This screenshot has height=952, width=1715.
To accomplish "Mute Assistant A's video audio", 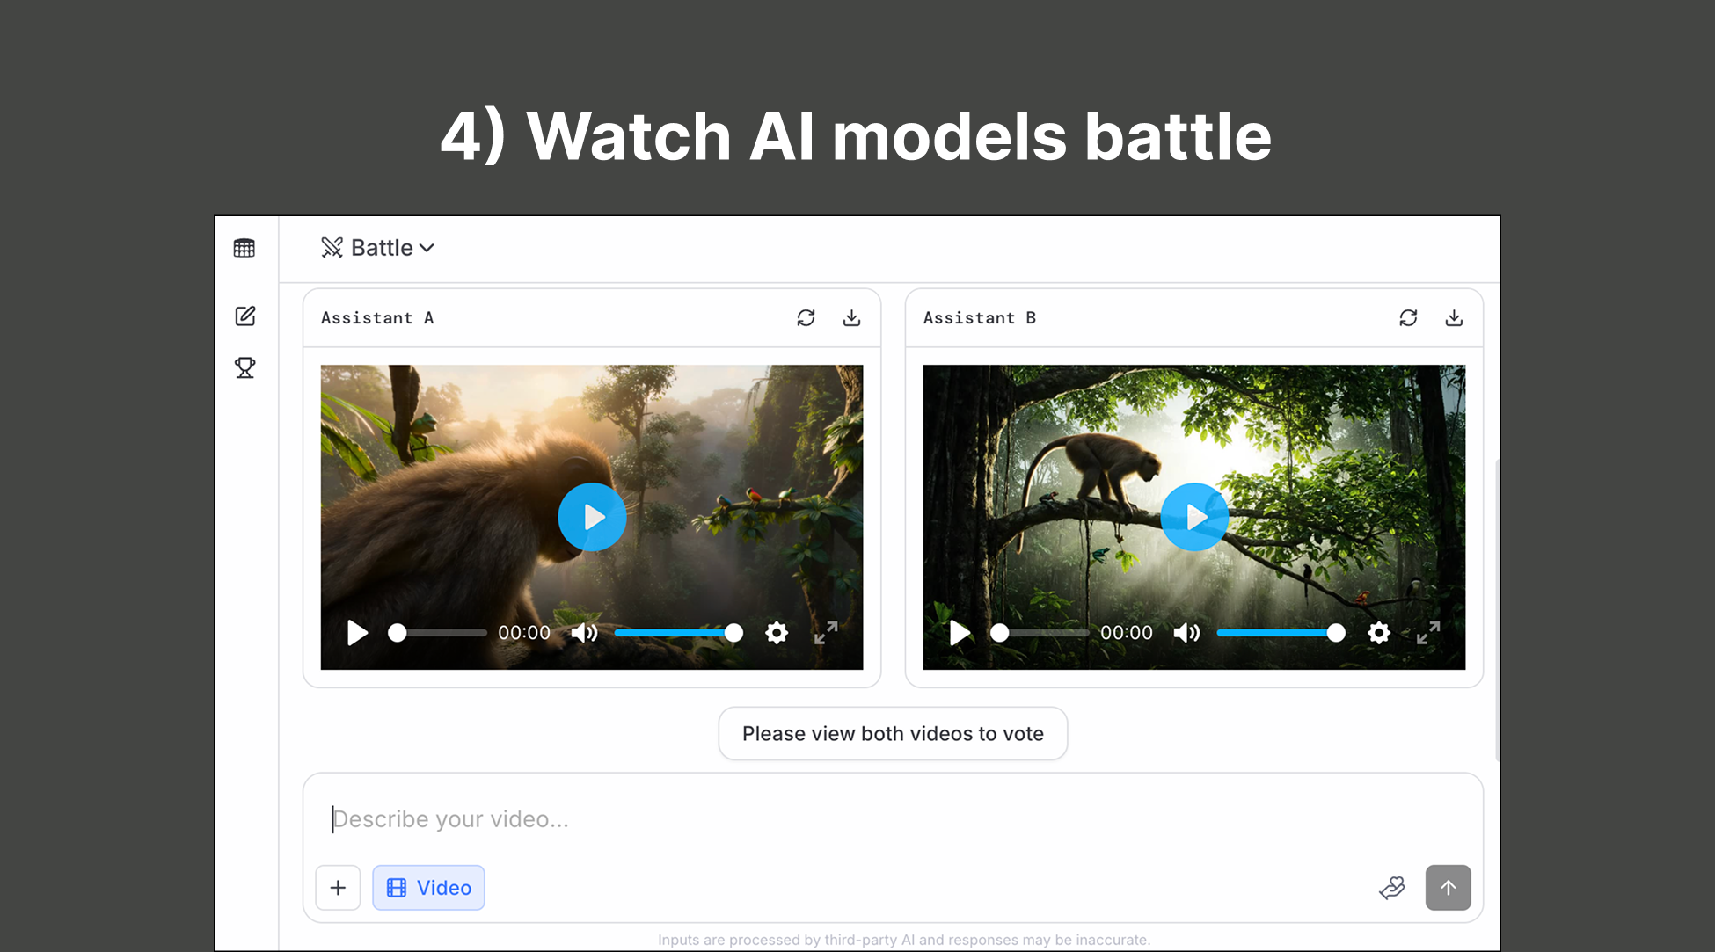I will point(584,633).
